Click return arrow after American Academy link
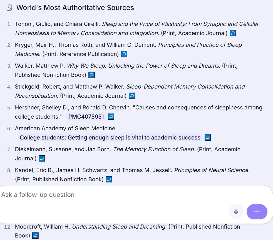Screen dimensions: 273x240 point(208,138)
